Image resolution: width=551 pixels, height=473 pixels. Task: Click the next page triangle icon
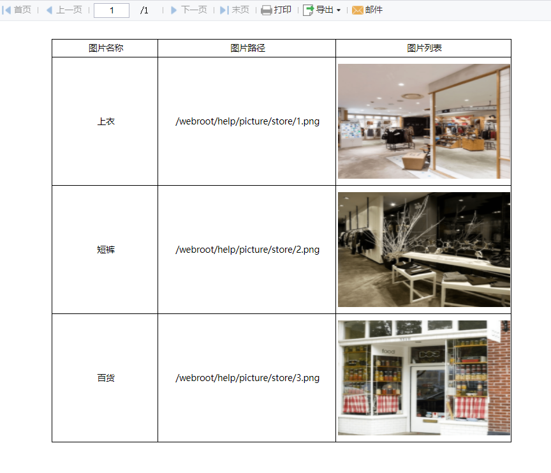(173, 10)
